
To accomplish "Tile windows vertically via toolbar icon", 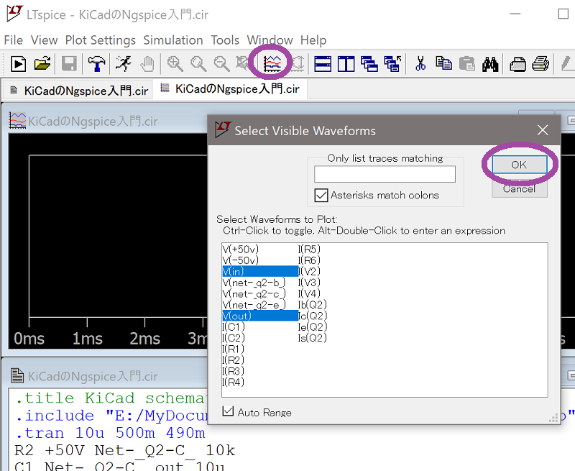I will coord(346,64).
